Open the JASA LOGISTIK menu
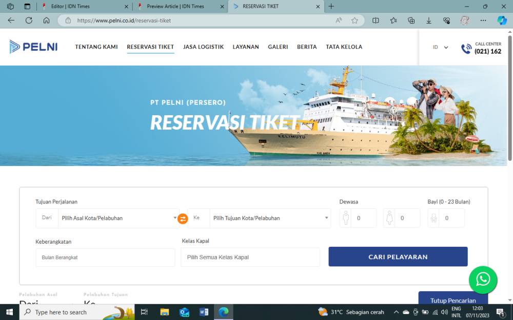This screenshot has height=320, width=513. pyautogui.click(x=203, y=47)
